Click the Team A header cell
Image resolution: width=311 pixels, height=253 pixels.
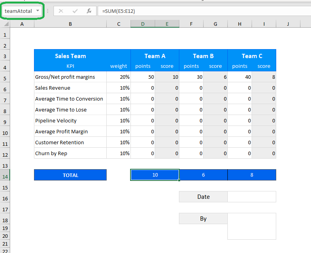click(155, 56)
